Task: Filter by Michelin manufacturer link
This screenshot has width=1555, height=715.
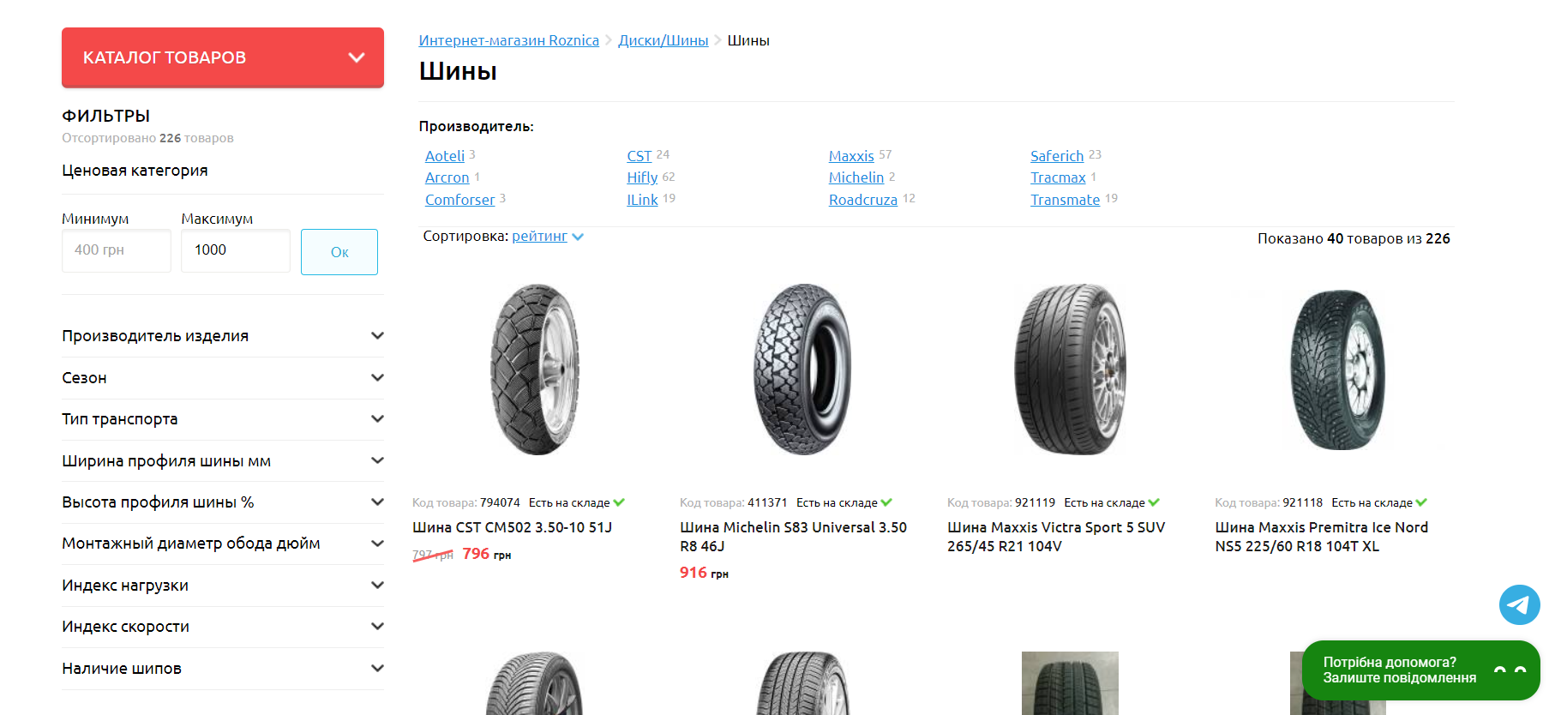Action: [x=856, y=177]
